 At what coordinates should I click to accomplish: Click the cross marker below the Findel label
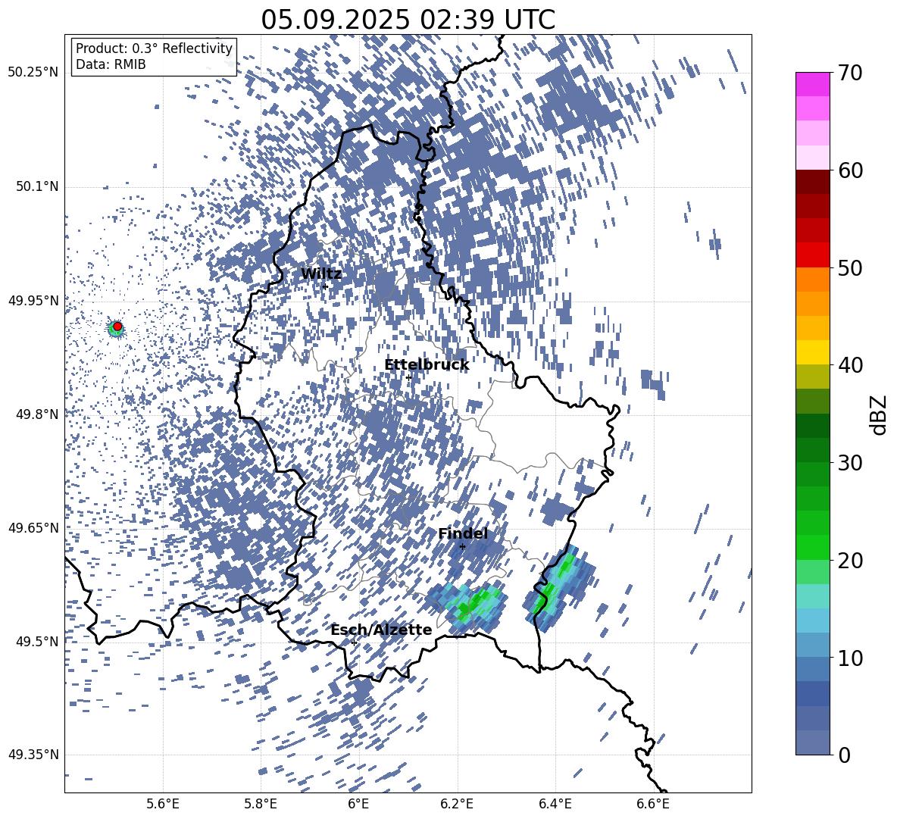pyautogui.click(x=462, y=547)
